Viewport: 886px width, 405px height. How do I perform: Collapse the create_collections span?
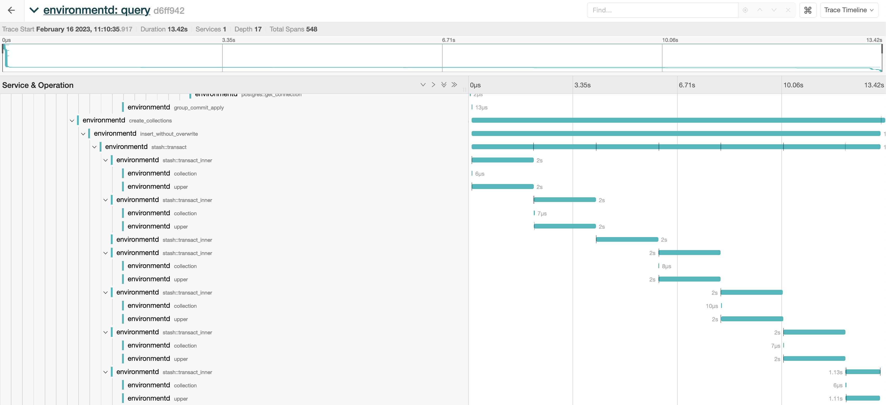72,121
